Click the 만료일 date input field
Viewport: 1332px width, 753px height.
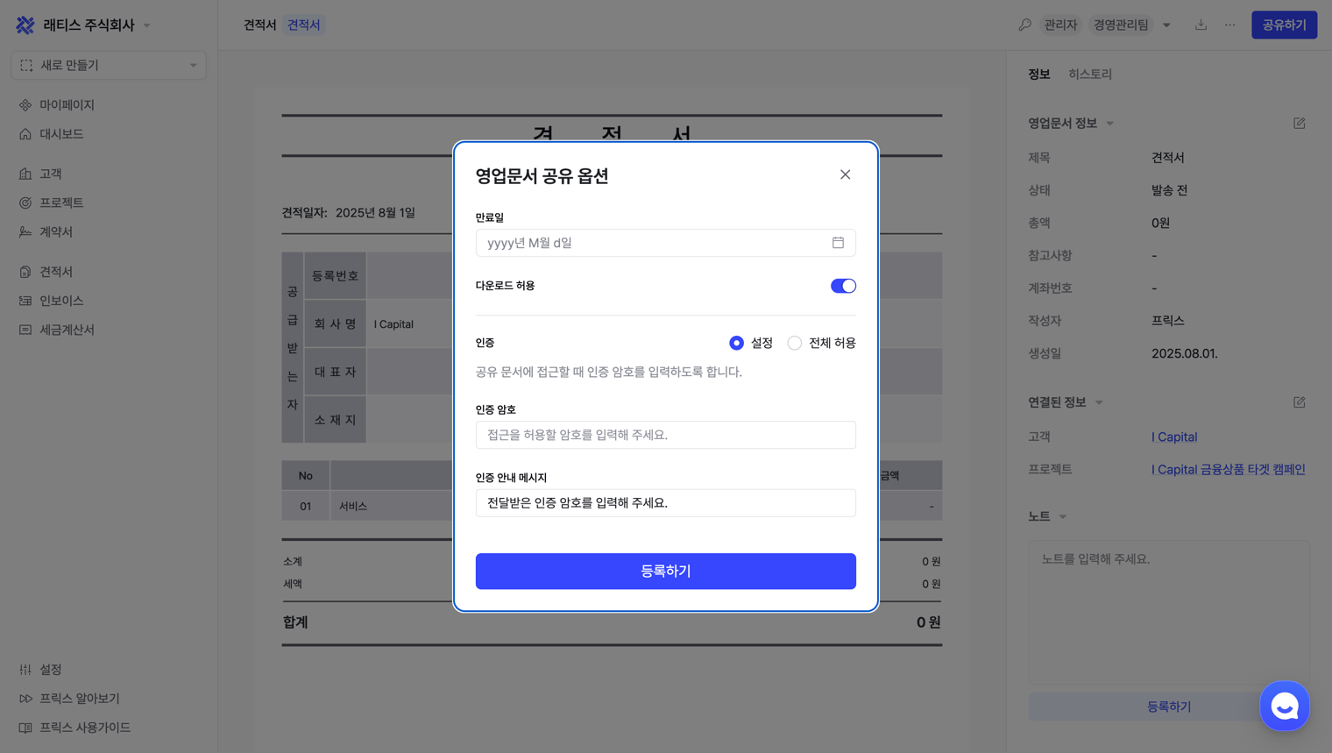coord(665,243)
